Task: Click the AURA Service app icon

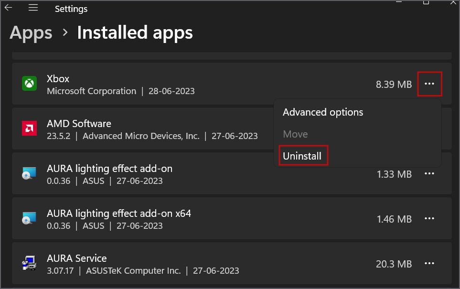Action: (x=29, y=263)
